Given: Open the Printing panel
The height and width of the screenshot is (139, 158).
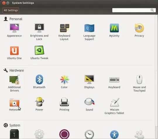Looking at the screenshot, I should click(64, 104).
